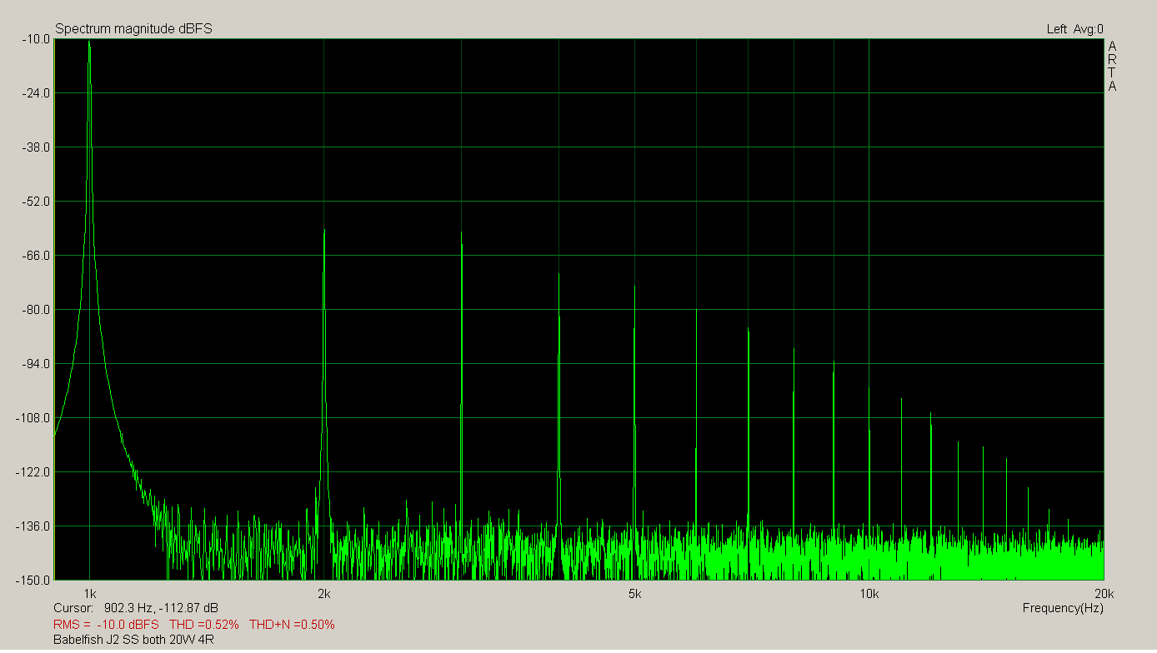Click the -122.0 y-axis label
The height and width of the screenshot is (653, 1157).
[x=32, y=471]
